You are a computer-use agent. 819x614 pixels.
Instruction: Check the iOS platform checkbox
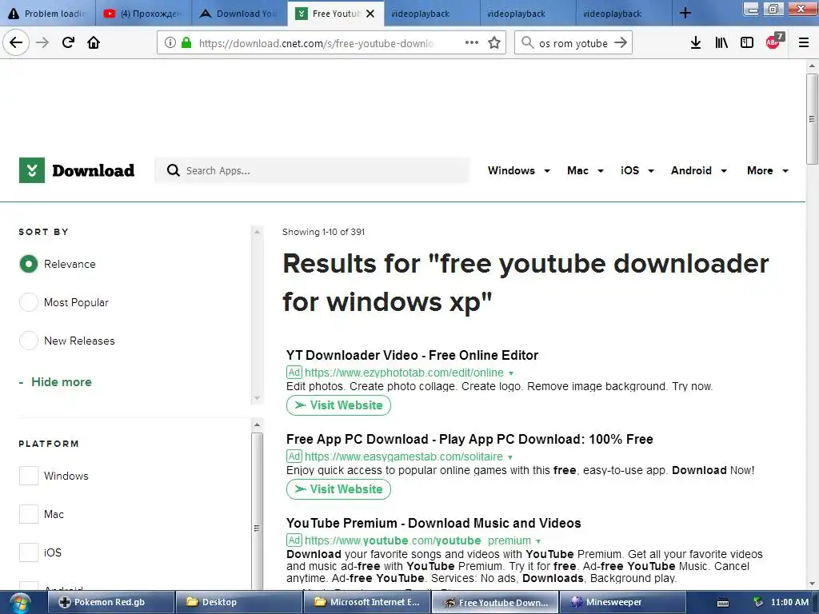(x=29, y=552)
